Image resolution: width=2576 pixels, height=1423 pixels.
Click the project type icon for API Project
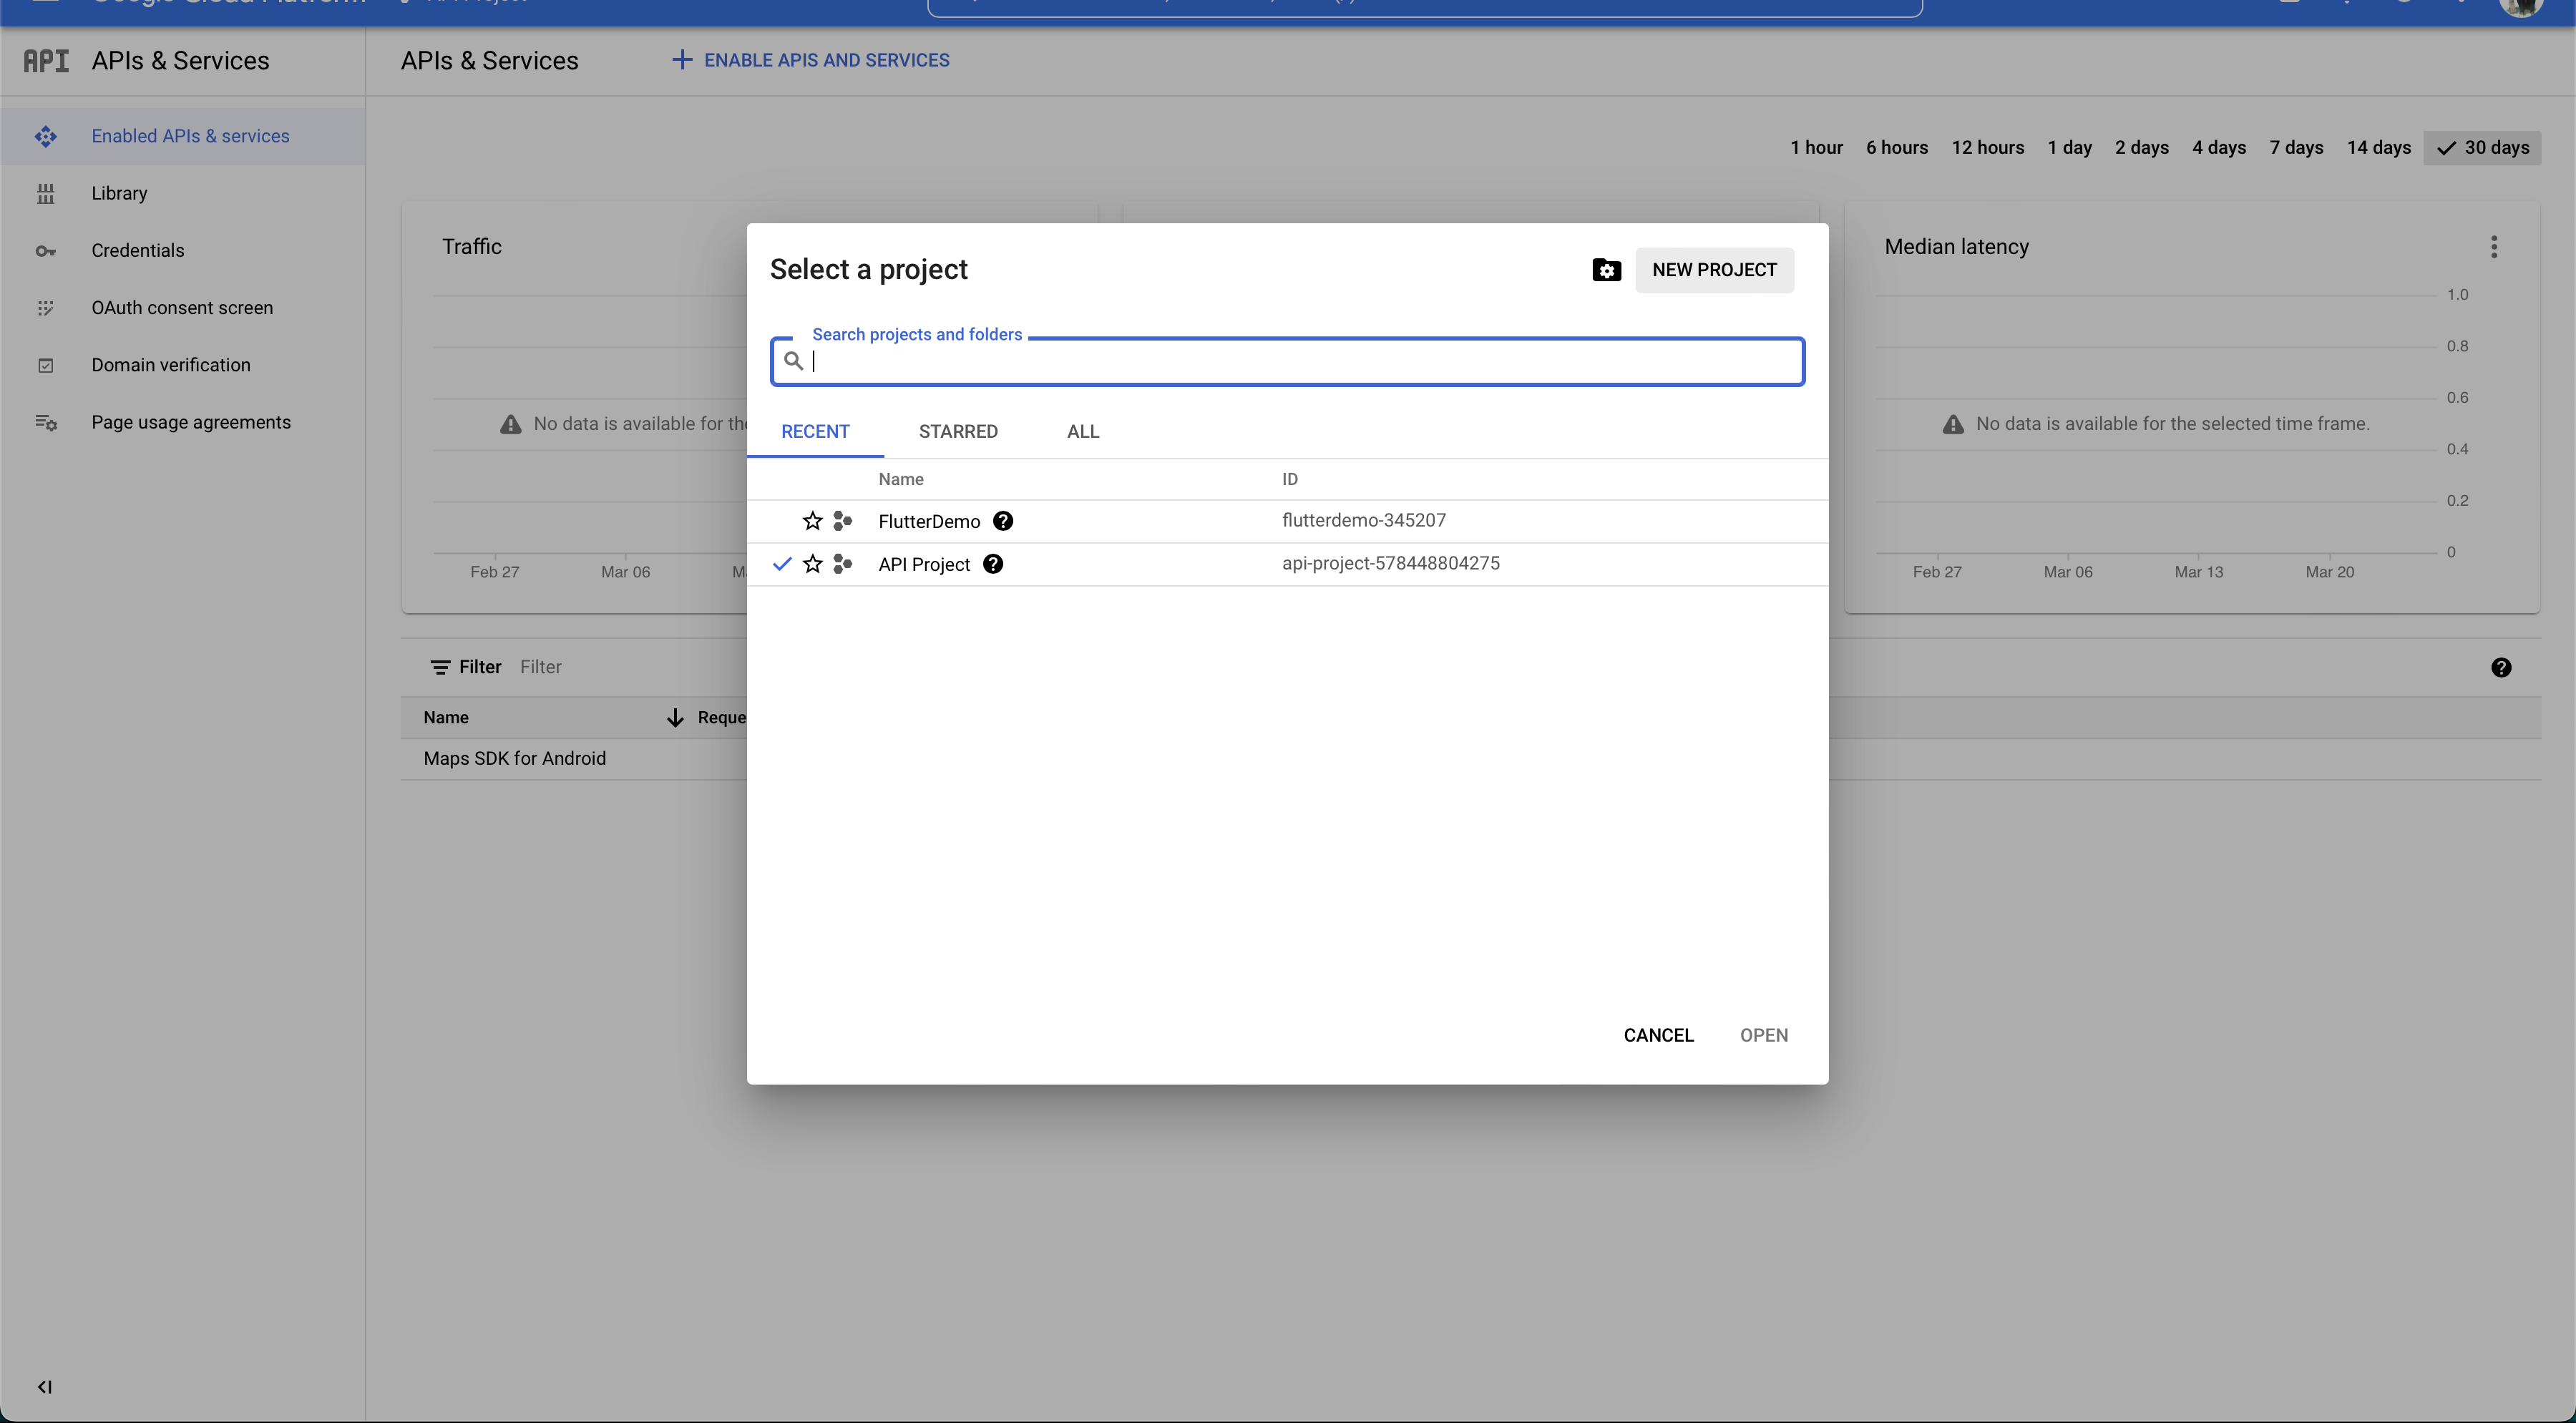coord(842,564)
